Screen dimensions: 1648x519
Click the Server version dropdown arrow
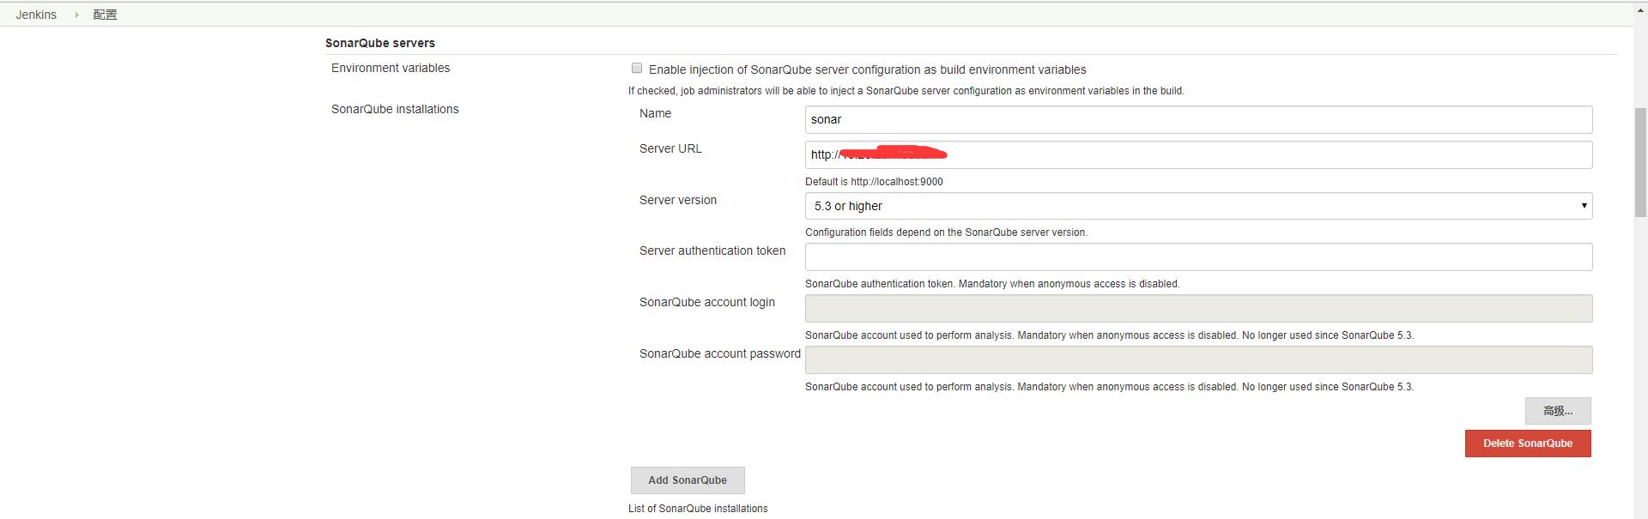[1584, 206]
